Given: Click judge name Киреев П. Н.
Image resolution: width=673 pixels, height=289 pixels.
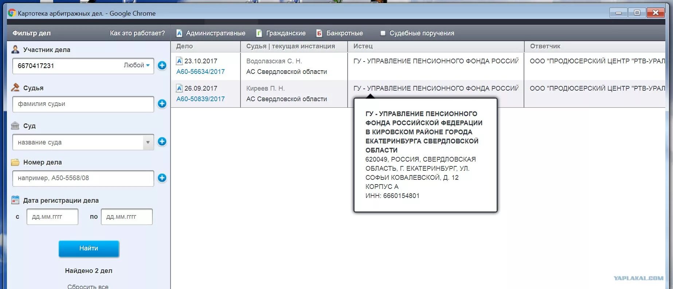Looking at the screenshot, I should (265, 88).
